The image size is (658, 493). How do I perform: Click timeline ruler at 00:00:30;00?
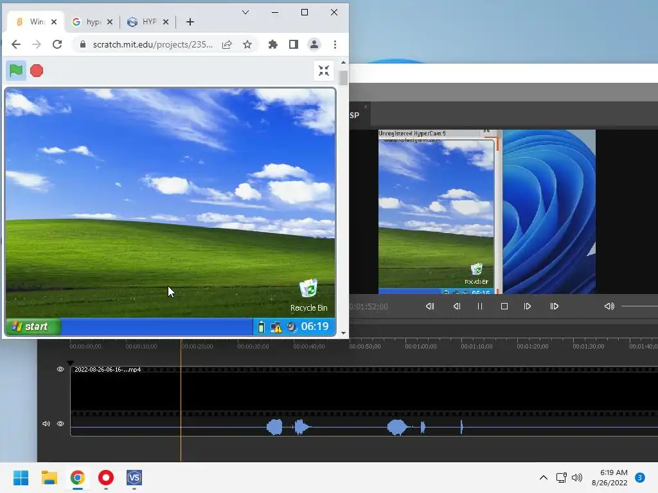pos(253,347)
